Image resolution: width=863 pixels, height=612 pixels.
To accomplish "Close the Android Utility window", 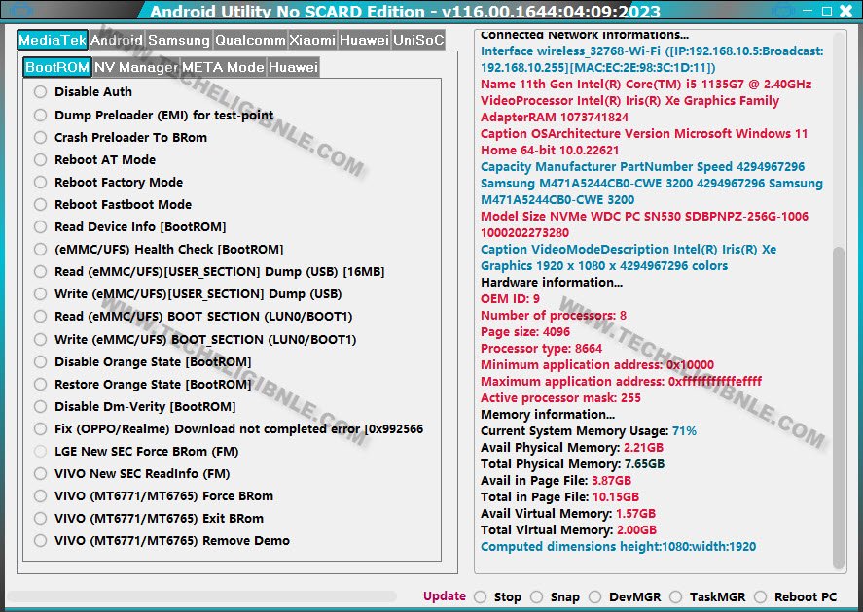I will (846, 11).
